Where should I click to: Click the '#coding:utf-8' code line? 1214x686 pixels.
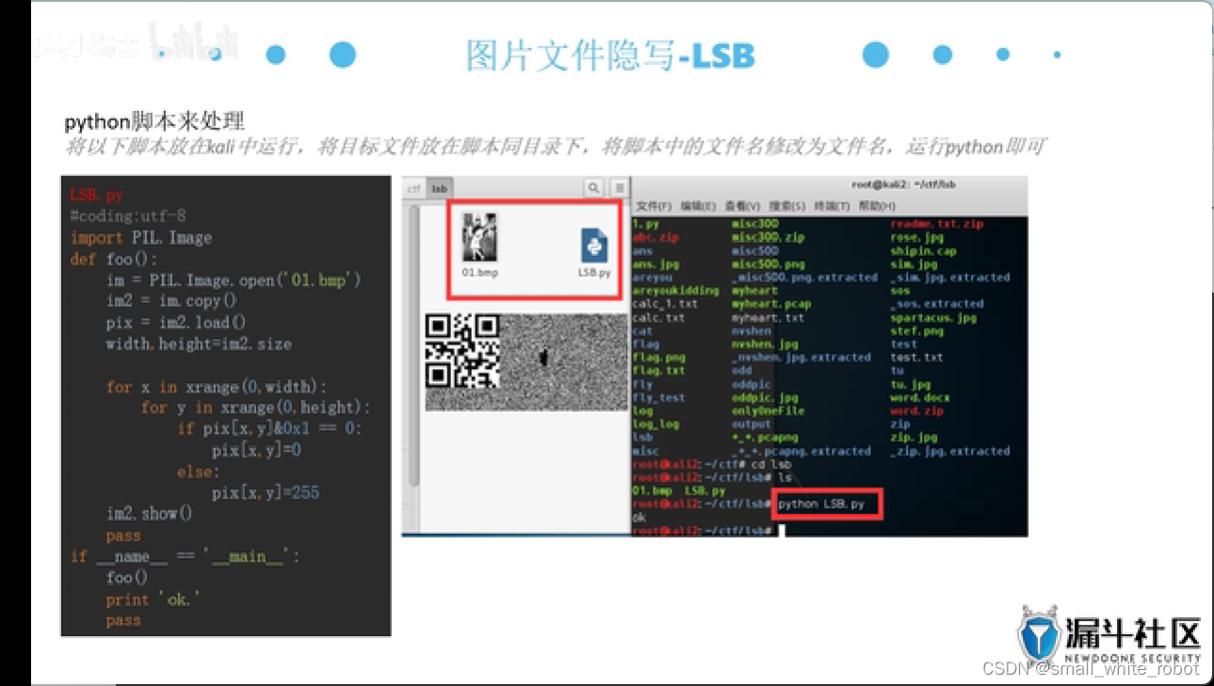pyautogui.click(x=128, y=216)
